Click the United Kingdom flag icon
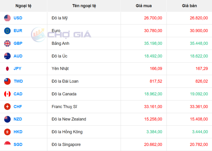The height and width of the screenshot is (151, 212). pyautogui.click(x=7, y=43)
